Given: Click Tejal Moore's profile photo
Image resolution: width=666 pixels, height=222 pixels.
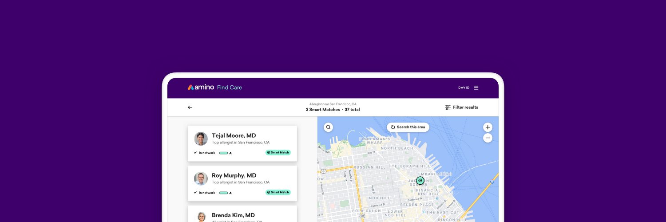Looking at the screenshot, I should [x=201, y=139].
